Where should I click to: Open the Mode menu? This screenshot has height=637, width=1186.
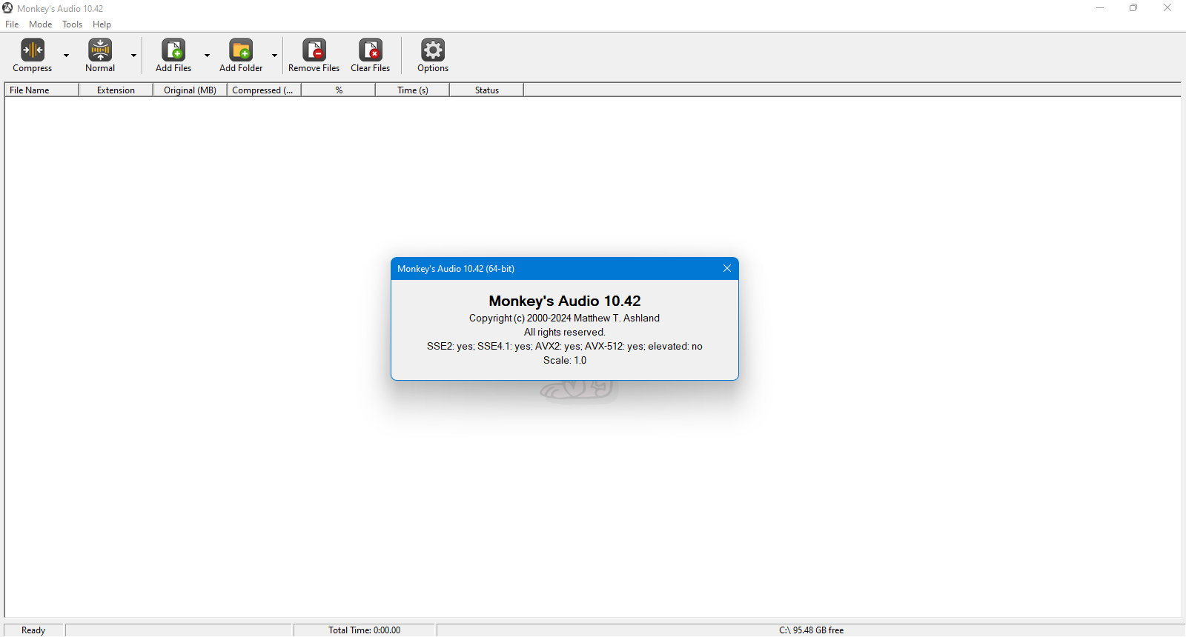point(41,24)
